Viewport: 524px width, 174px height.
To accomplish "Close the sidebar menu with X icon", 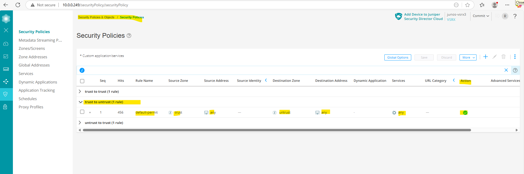I will tap(6, 30).
